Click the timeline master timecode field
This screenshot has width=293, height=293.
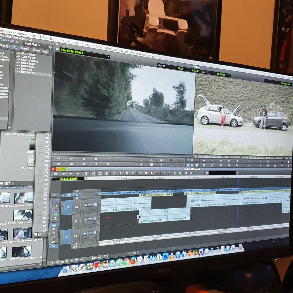coord(68,179)
